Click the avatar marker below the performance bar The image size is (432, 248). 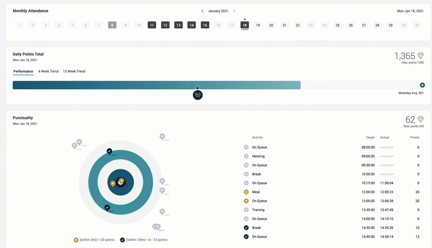(198, 95)
